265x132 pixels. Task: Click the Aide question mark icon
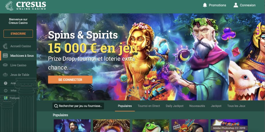coord(6,83)
